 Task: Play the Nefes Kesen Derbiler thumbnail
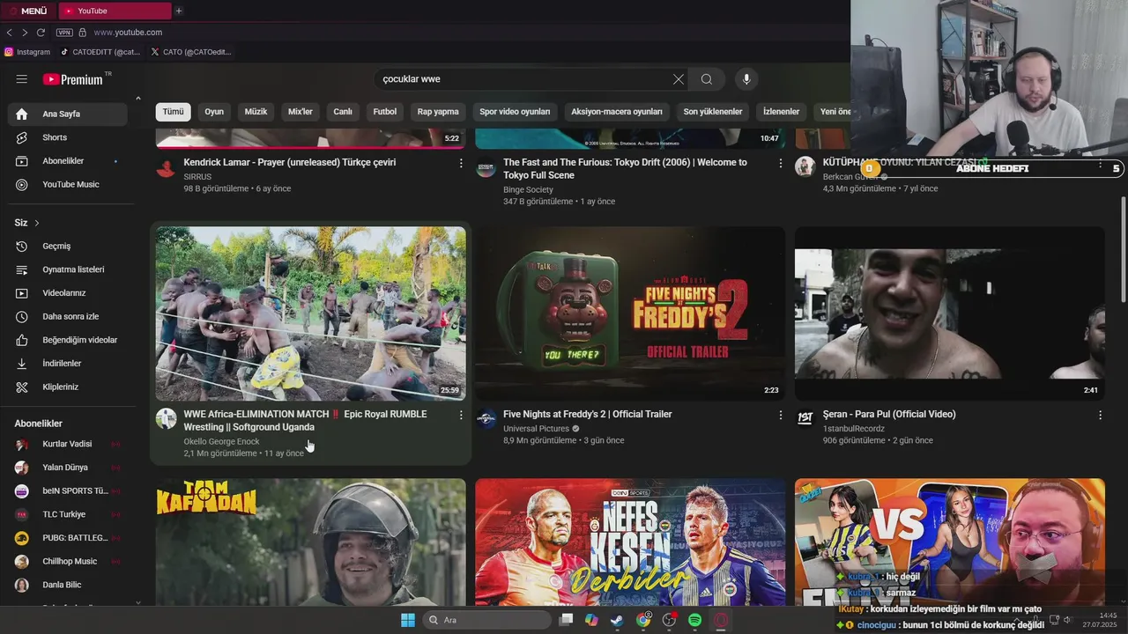[x=630, y=542]
